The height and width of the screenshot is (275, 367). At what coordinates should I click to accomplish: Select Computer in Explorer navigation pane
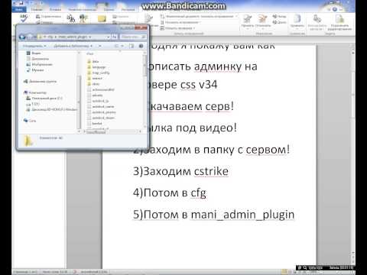35,92
